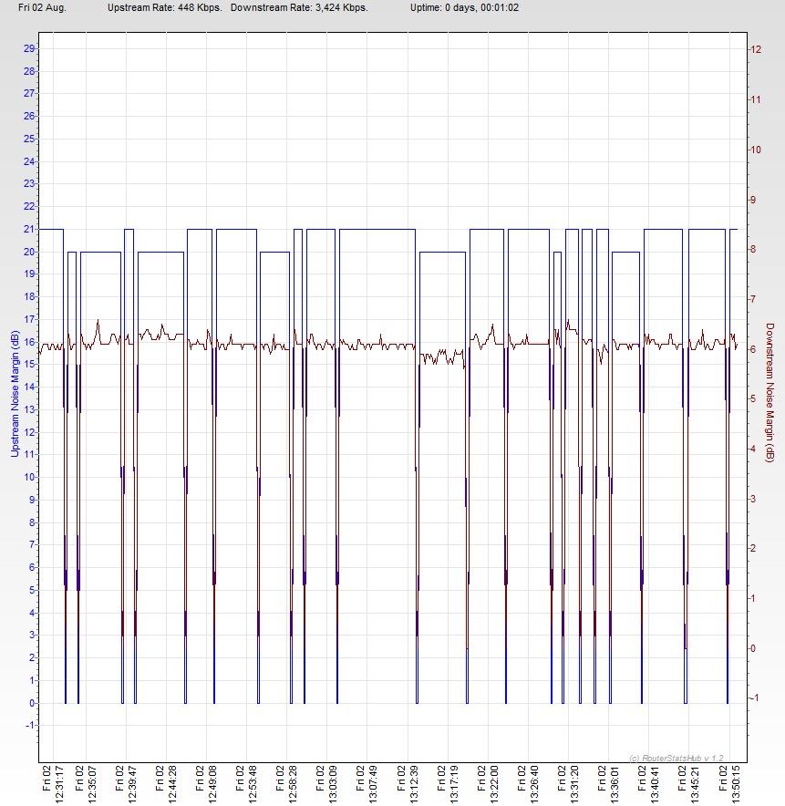
Task: Click the time label '13:07:49'
Action: pyautogui.click(x=373, y=784)
